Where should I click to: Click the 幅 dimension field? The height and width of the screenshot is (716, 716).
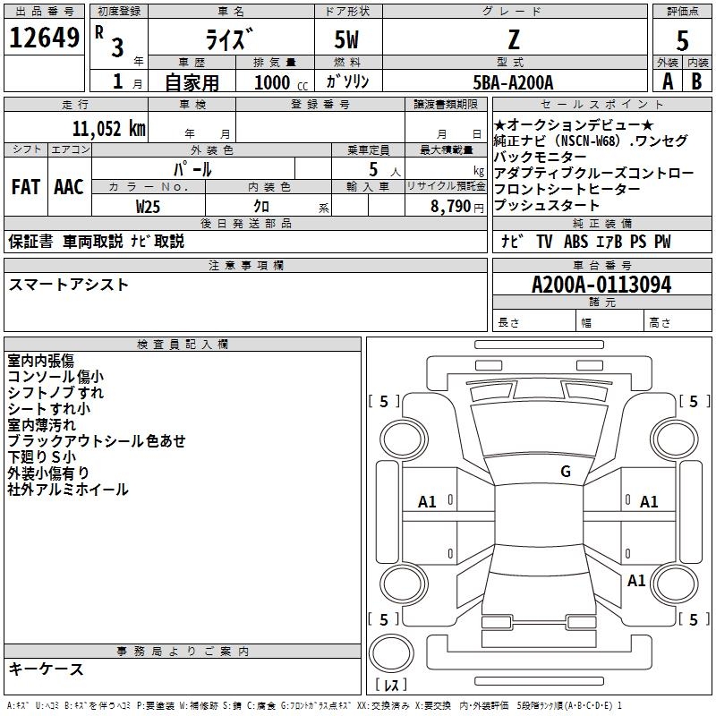[610, 320]
